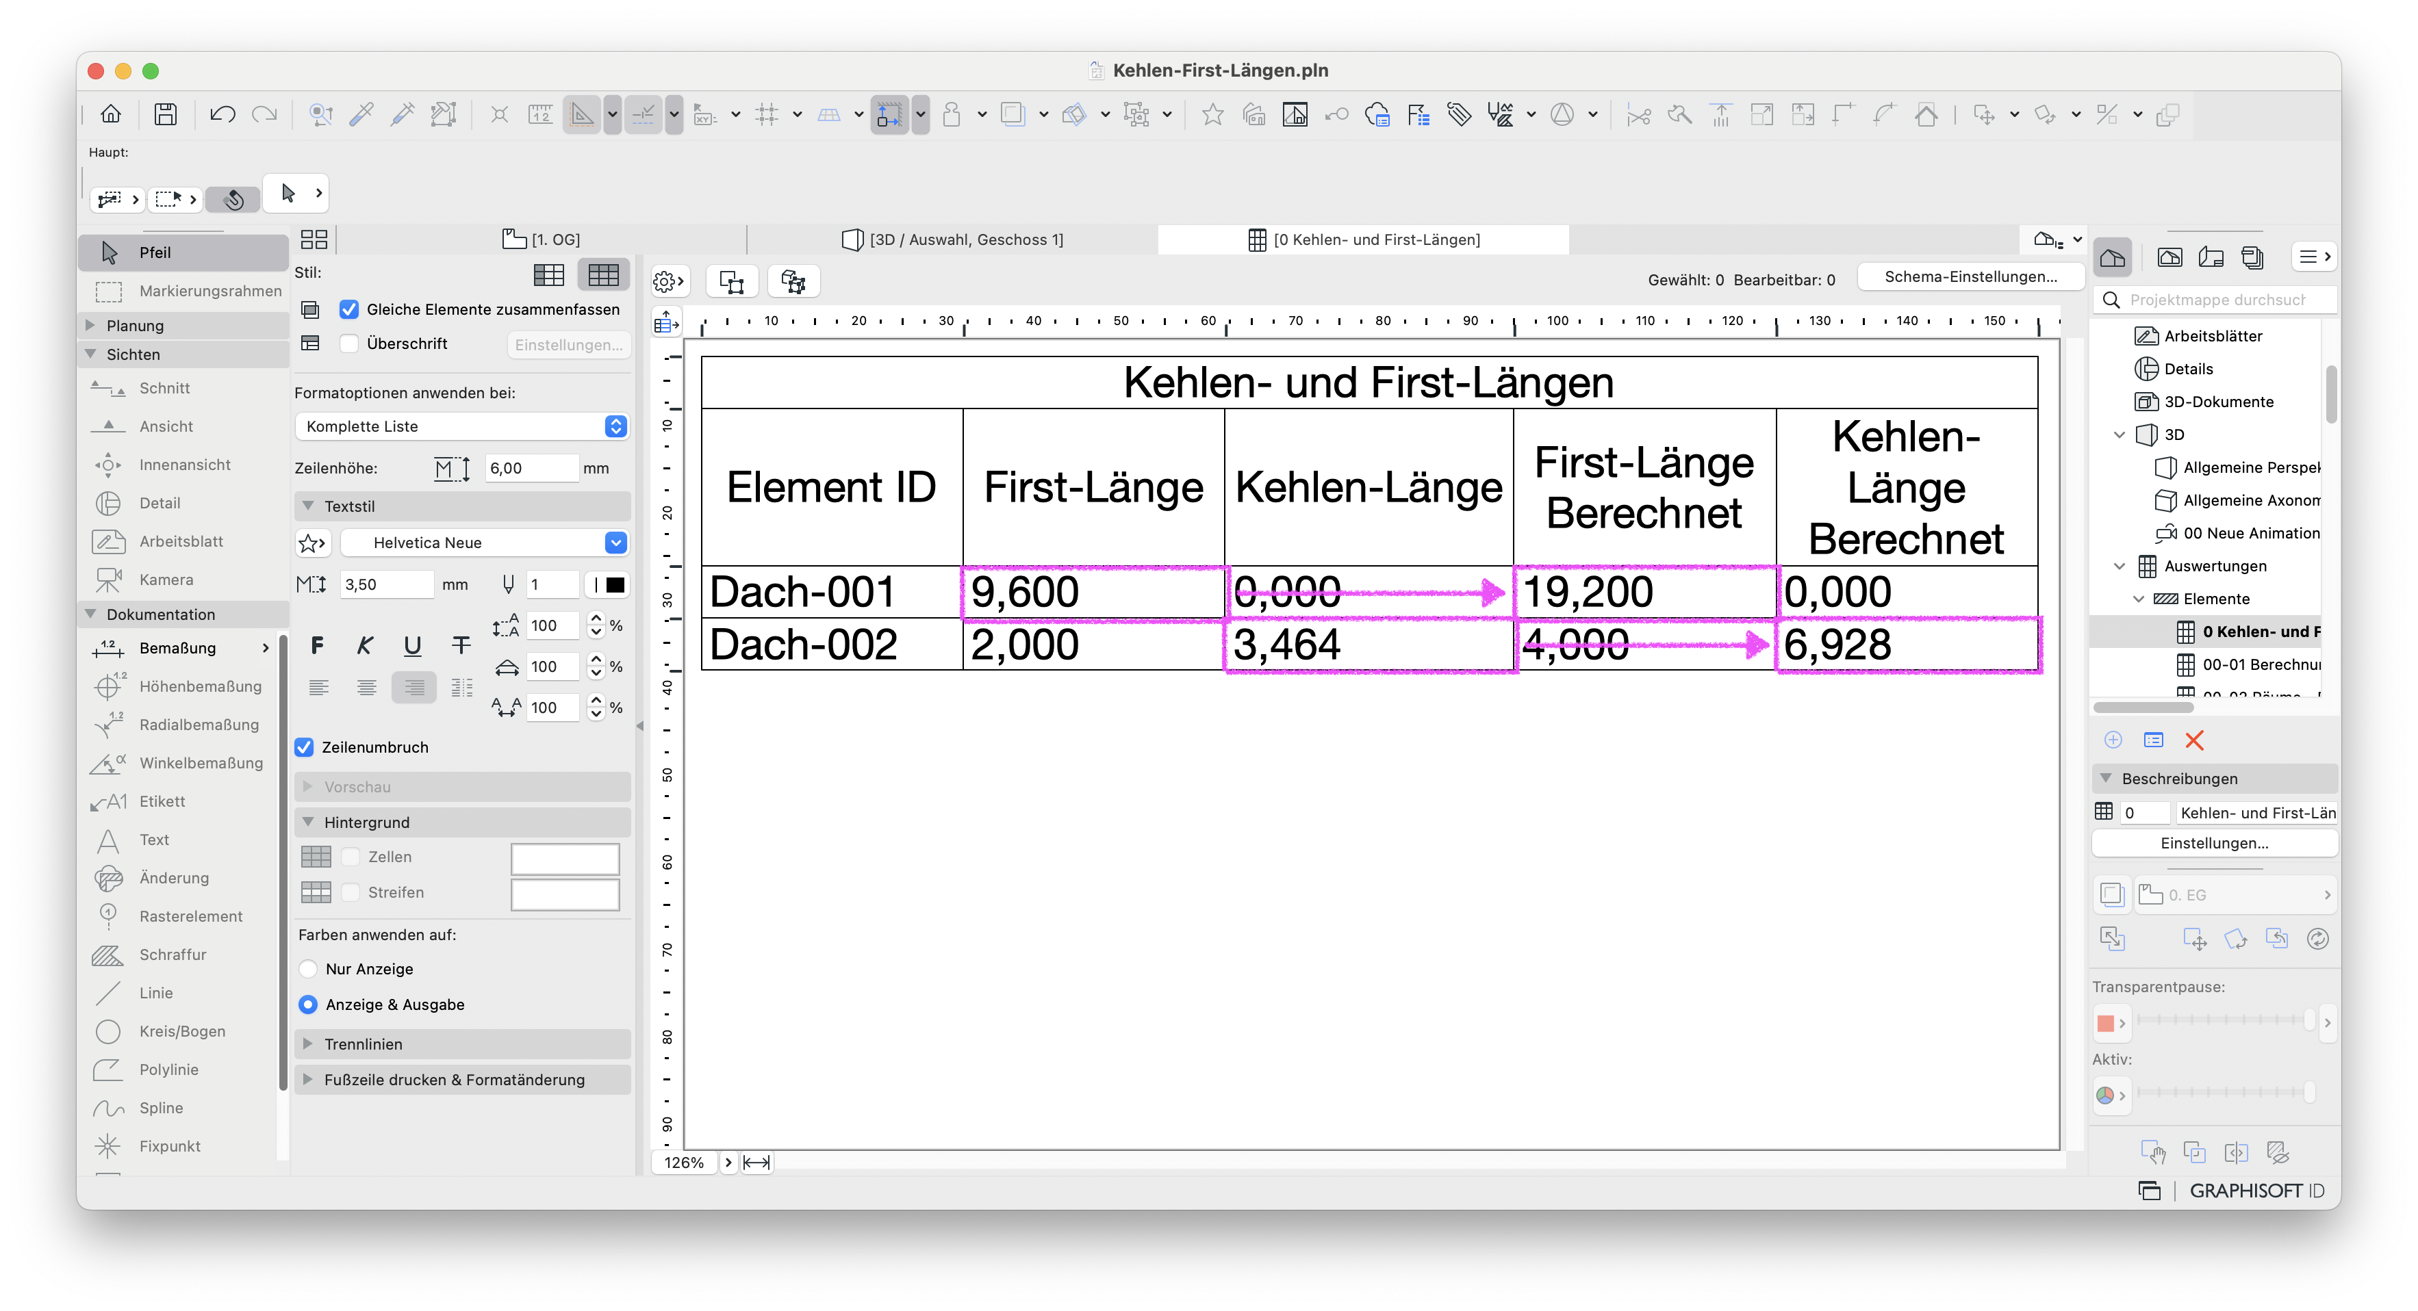Click the text height 3,50 input field
Image resolution: width=2418 pixels, height=1311 pixels.
point(386,584)
